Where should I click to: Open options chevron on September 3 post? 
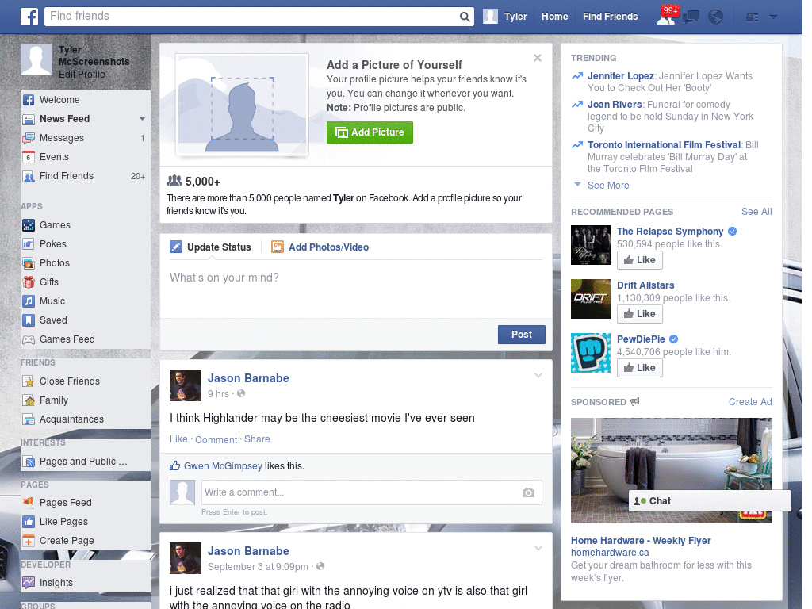pos(538,548)
